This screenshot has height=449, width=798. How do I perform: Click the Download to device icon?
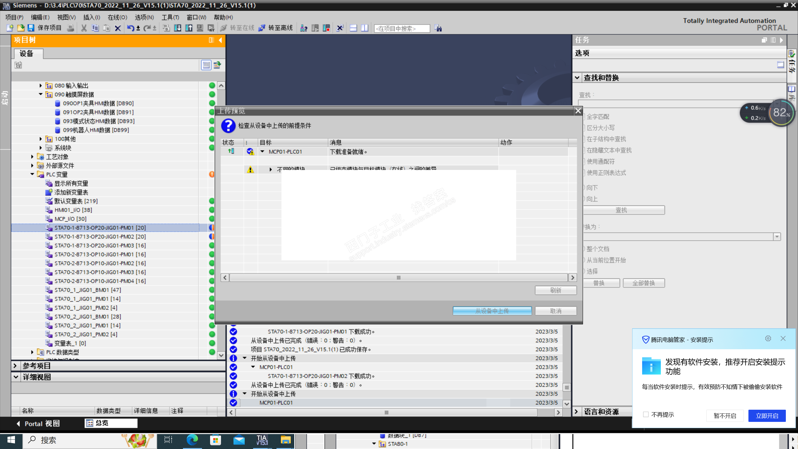pyautogui.click(x=177, y=28)
